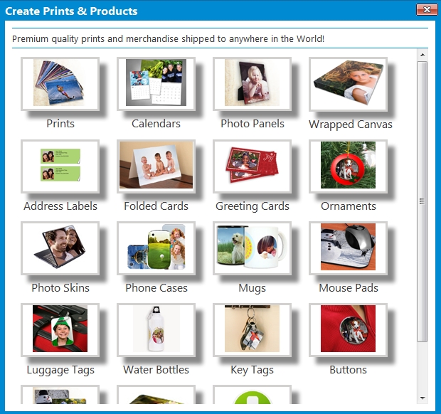The image size is (441, 414).
Task: Choose the Buttons product thumbnail
Action: pos(349,329)
